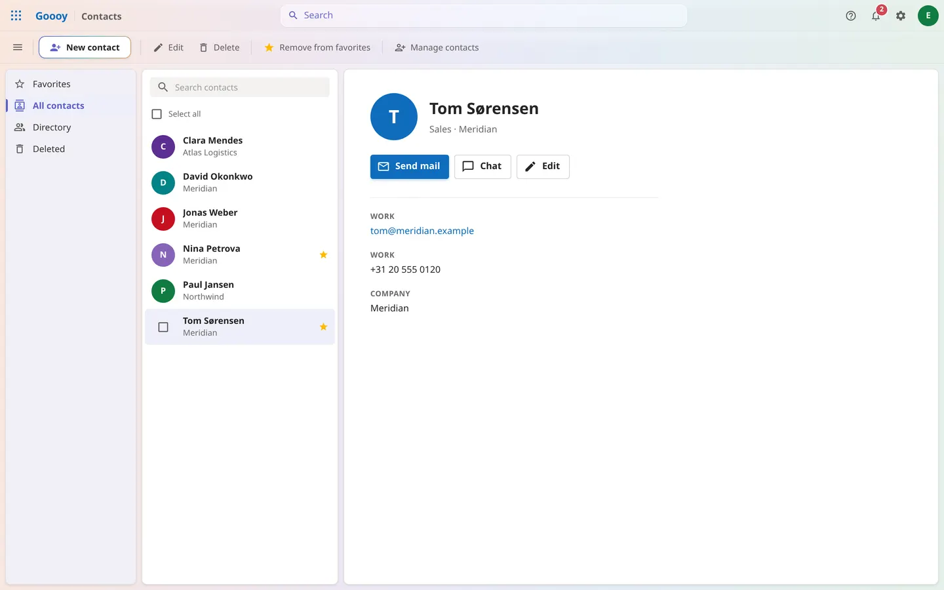Check the Tom Sørensen row checkbox
The height and width of the screenshot is (590, 944).
[x=163, y=327]
